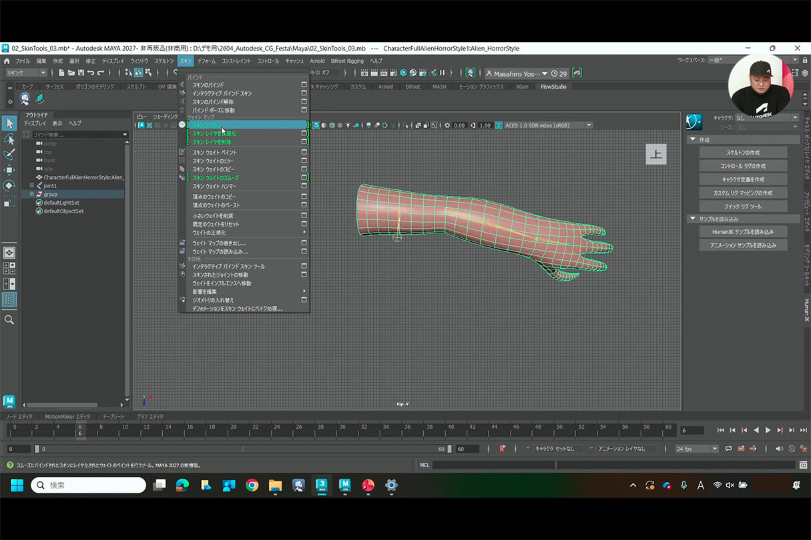The width and height of the screenshot is (811, 540).
Task: Open the 24 fps dropdown
Action: click(697, 449)
